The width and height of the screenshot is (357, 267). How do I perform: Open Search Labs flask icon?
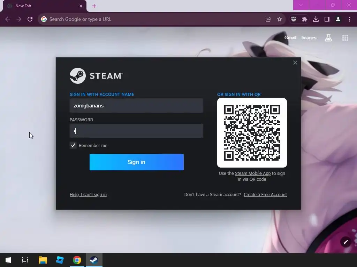coord(328,38)
